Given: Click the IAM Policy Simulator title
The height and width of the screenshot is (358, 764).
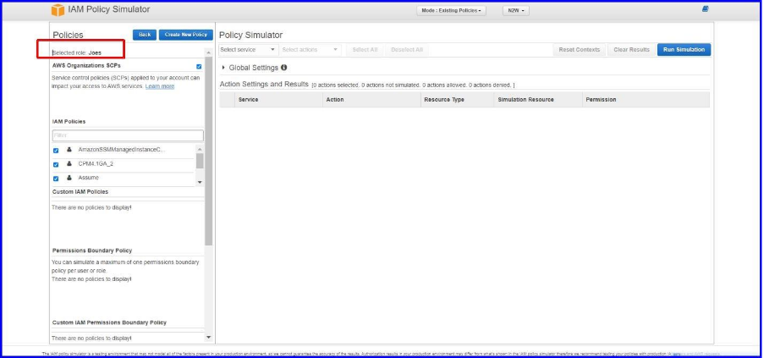Looking at the screenshot, I should pos(108,9).
